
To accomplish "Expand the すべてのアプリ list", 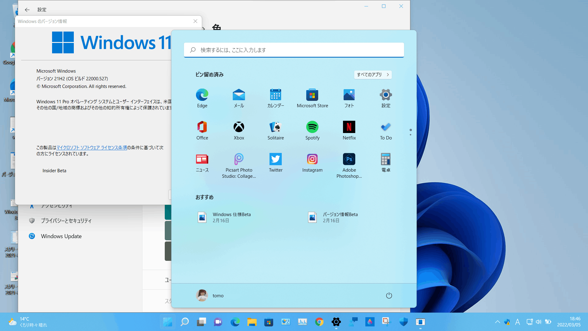I will (373, 74).
